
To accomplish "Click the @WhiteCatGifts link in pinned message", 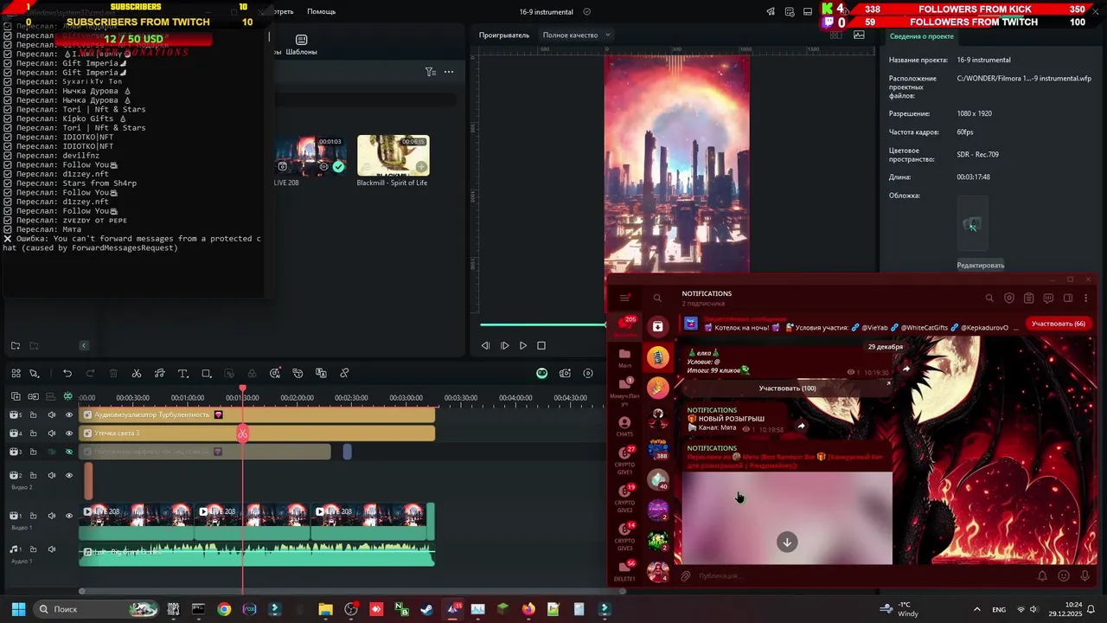I will click(x=925, y=328).
